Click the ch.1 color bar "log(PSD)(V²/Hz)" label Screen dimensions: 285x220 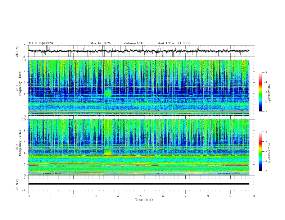269,94
